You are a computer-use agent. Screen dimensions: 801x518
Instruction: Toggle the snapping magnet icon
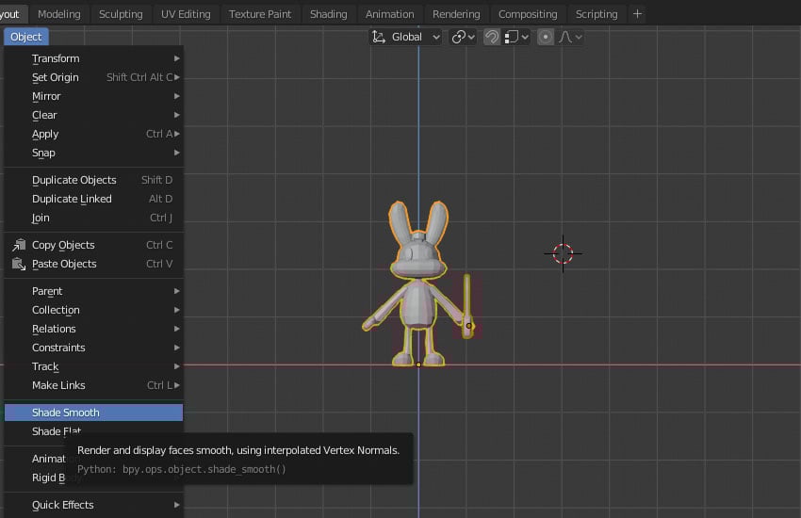tap(491, 37)
